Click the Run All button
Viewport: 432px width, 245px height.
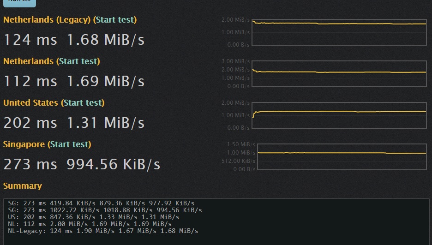[19, 2]
